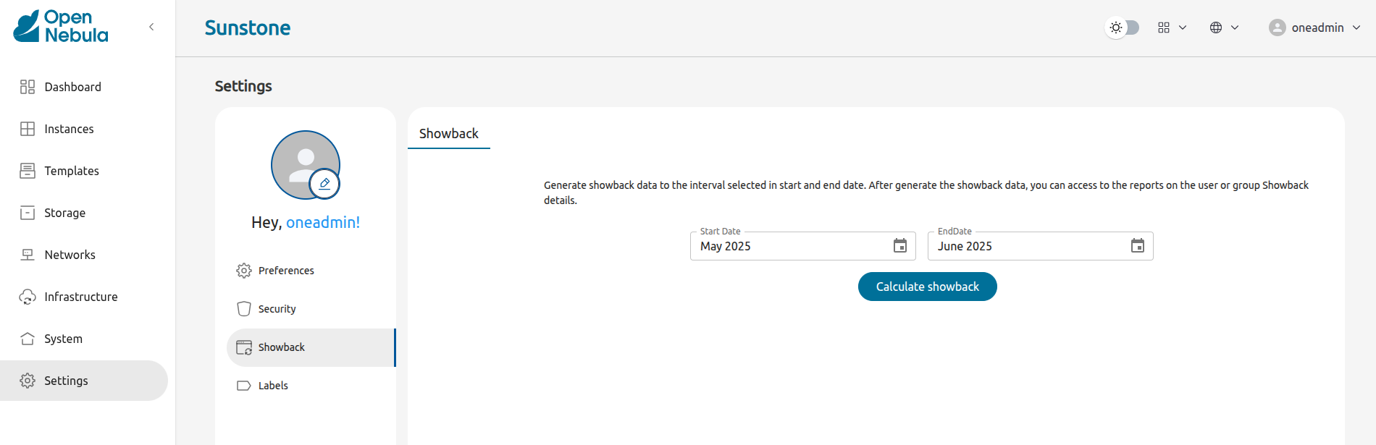Click the oneadmin greeting name
The image size is (1376, 445).
coord(323,223)
